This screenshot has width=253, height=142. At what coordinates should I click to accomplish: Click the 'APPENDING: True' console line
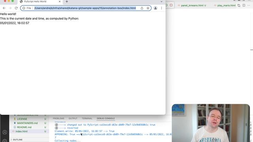tap(113, 135)
